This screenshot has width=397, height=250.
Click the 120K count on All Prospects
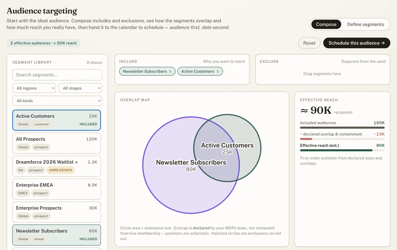(x=91, y=139)
